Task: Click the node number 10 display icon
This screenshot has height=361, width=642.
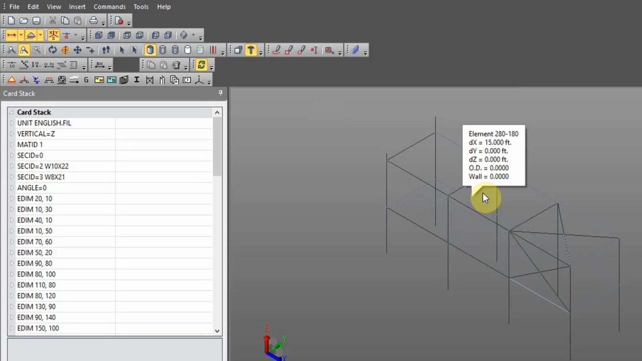Action: pyautogui.click(x=66, y=35)
